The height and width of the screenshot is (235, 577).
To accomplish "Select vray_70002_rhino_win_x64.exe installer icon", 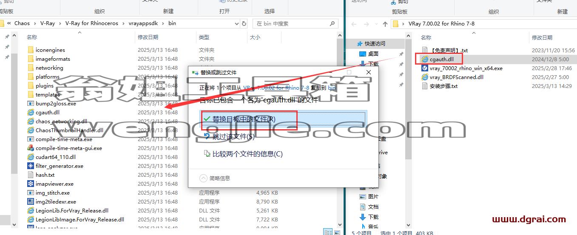I will (x=424, y=68).
